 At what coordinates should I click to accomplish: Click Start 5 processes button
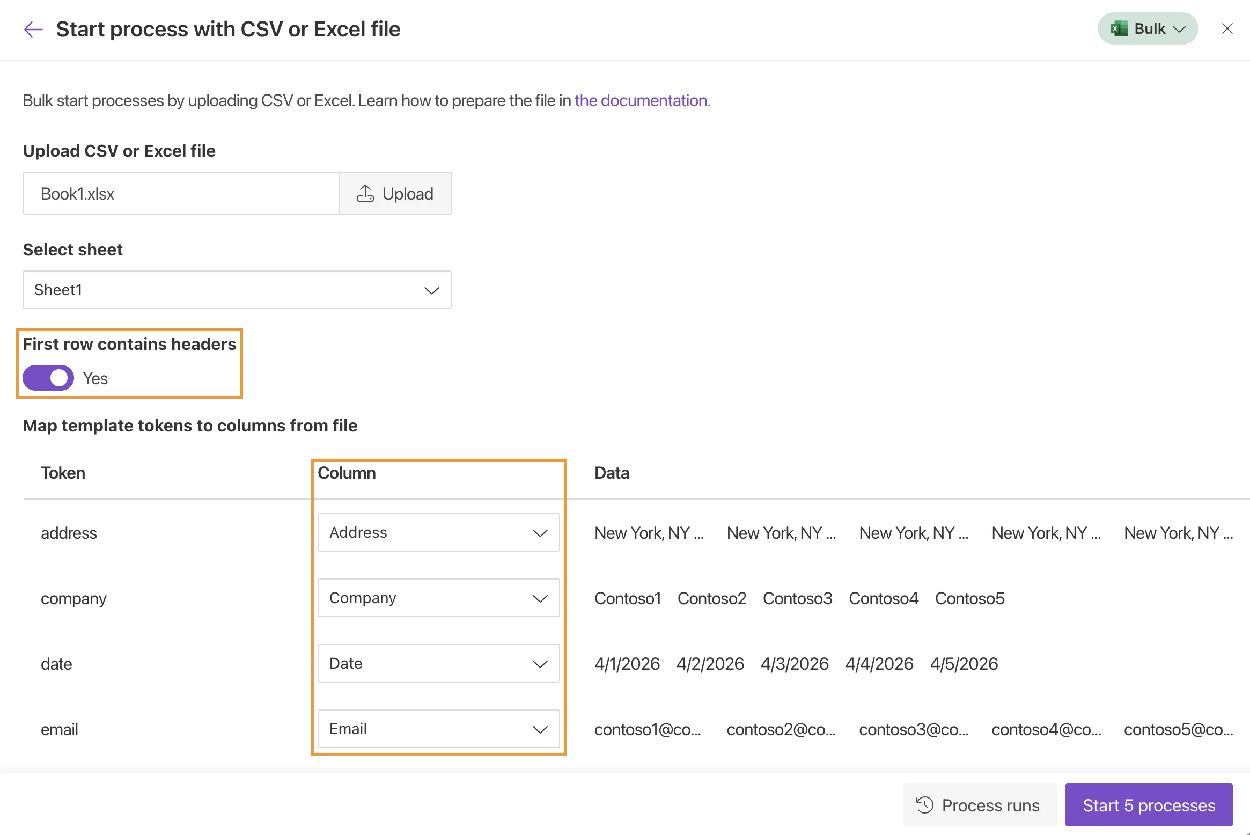click(1149, 805)
